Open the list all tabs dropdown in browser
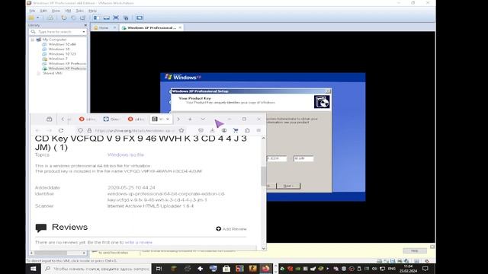Viewport: 488px width, 274px height. (203, 119)
